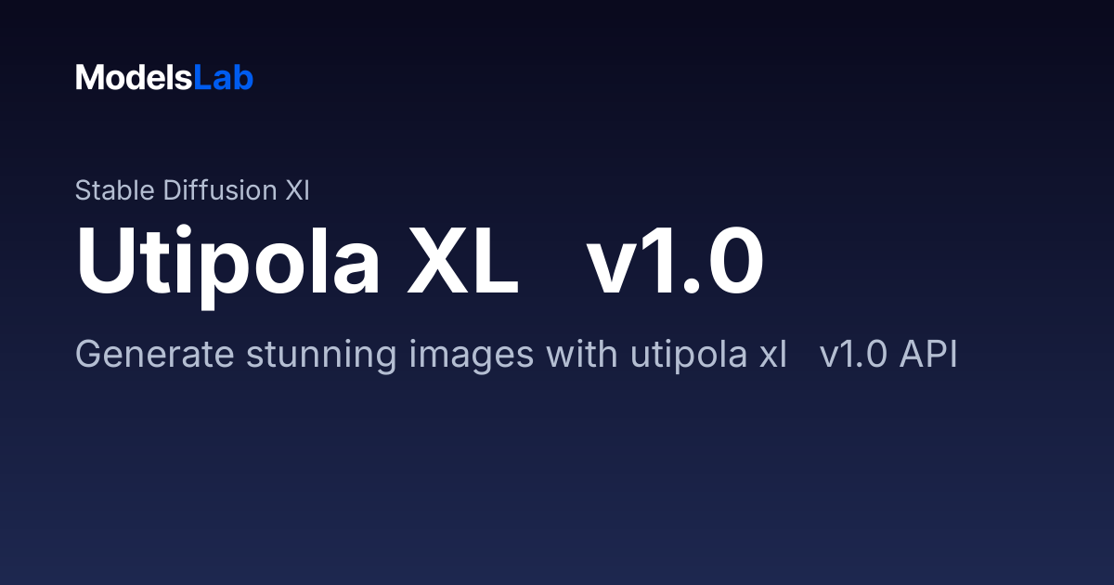Image resolution: width=1114 pixels, height=585 pixels.
Task: Click the blue "Lab" part of the logo
Action: click(223, 78)
